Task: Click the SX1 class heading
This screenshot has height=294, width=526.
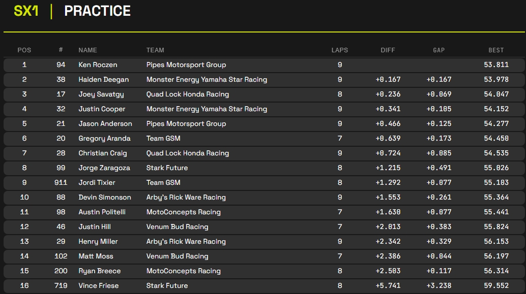Action: click(26, 11)
